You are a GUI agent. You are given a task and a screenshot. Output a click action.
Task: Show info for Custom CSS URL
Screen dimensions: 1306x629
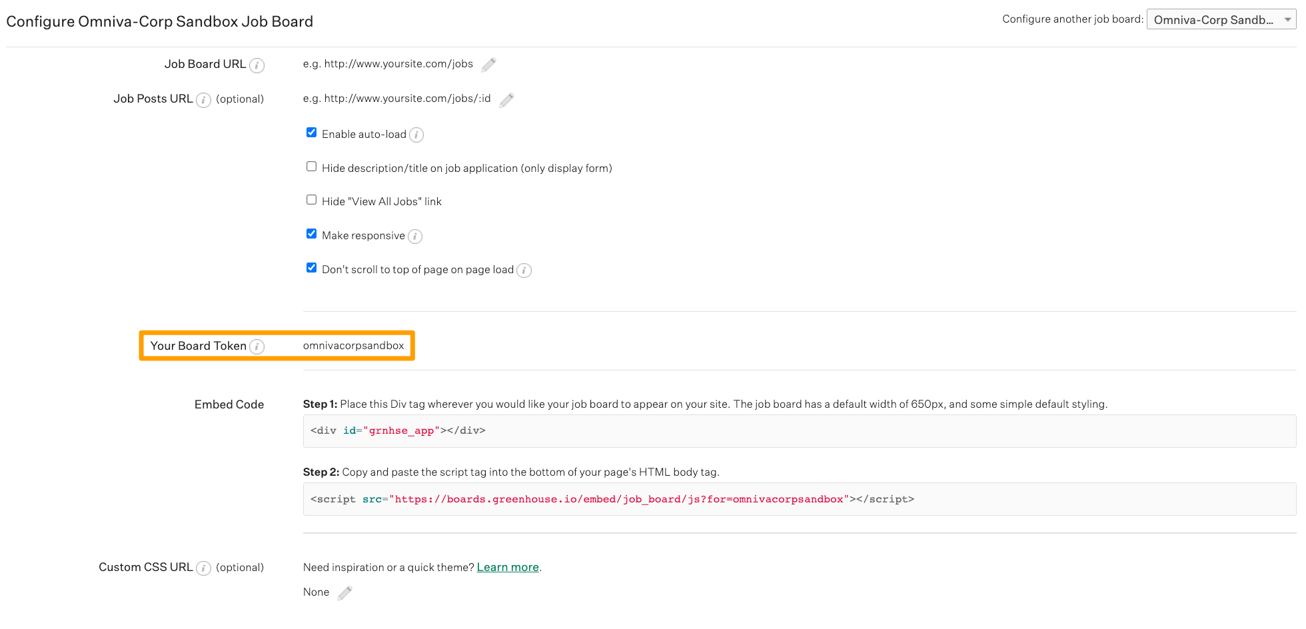[x=203, y=568]
